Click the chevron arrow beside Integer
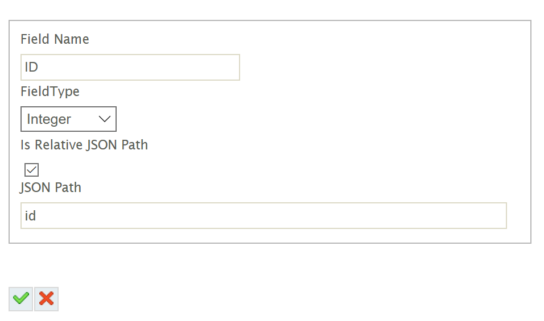This screenshot has height=321, width=544. point(104,119)
